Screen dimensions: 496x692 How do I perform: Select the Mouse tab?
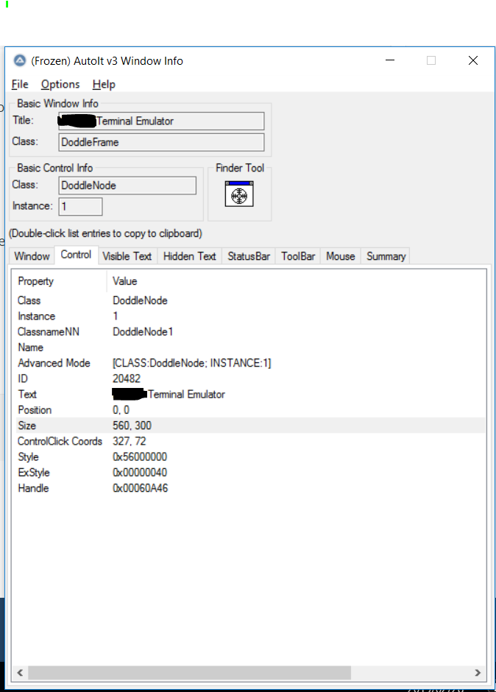click(x=340, y=256)
